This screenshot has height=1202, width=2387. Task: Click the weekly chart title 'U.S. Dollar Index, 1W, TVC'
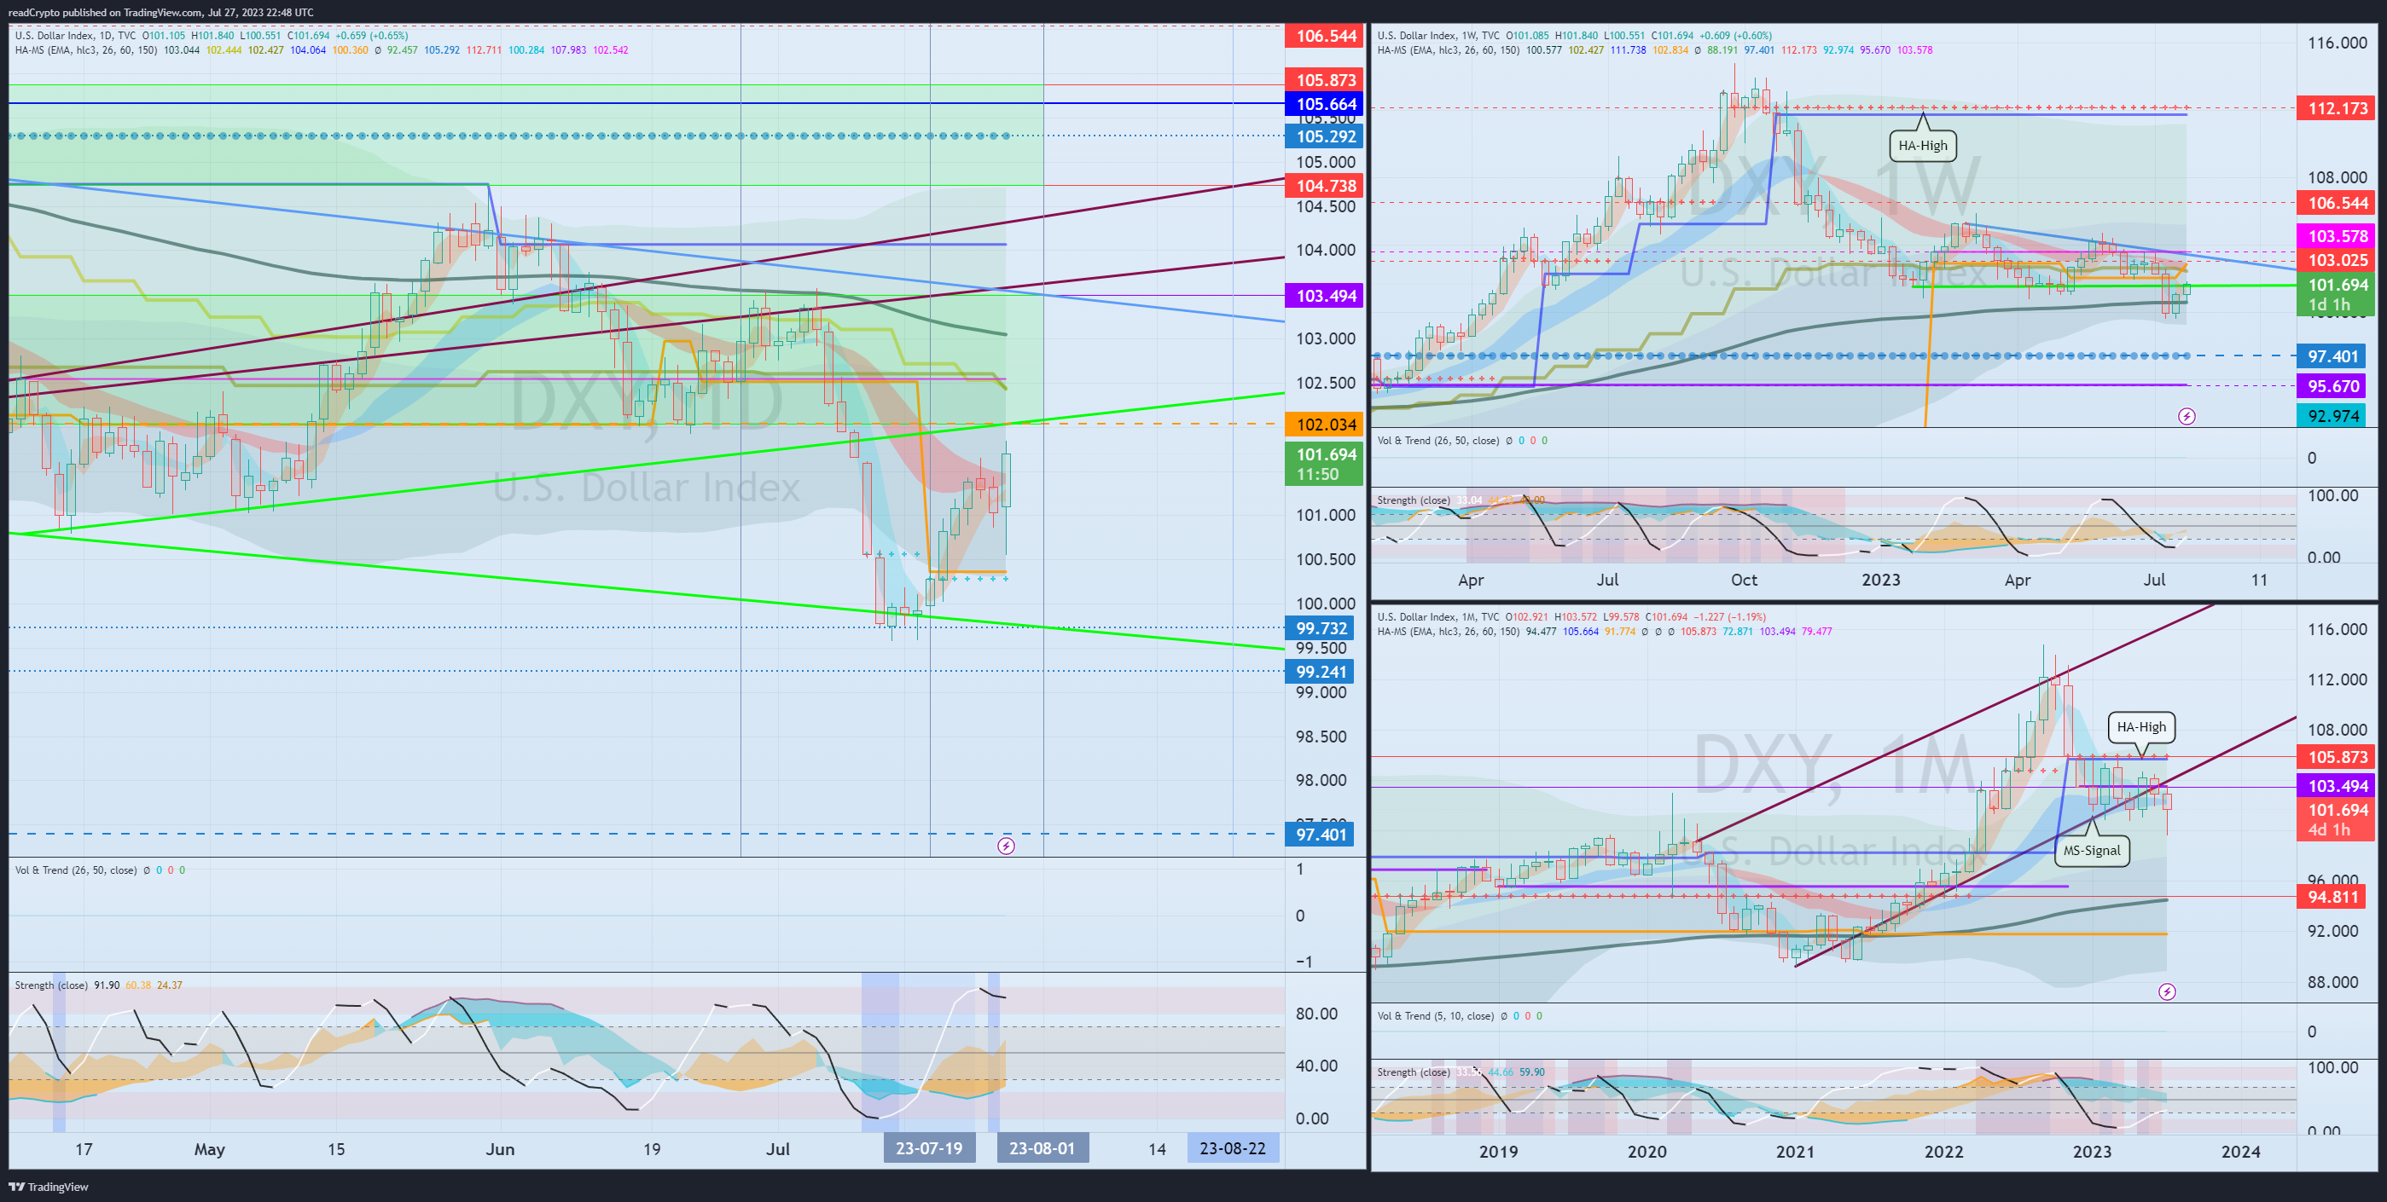1438,36
